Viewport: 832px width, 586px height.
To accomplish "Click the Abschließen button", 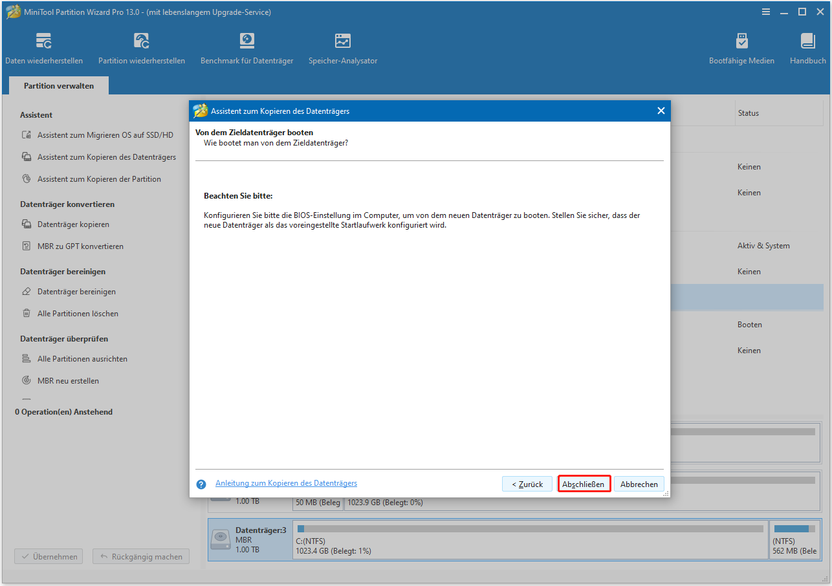I will click(x=584, y=483).
